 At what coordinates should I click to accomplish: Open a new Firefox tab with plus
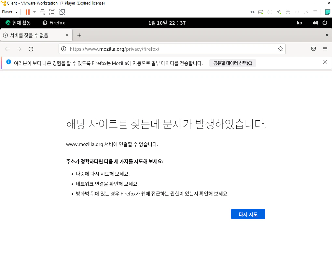coord(79,35)
